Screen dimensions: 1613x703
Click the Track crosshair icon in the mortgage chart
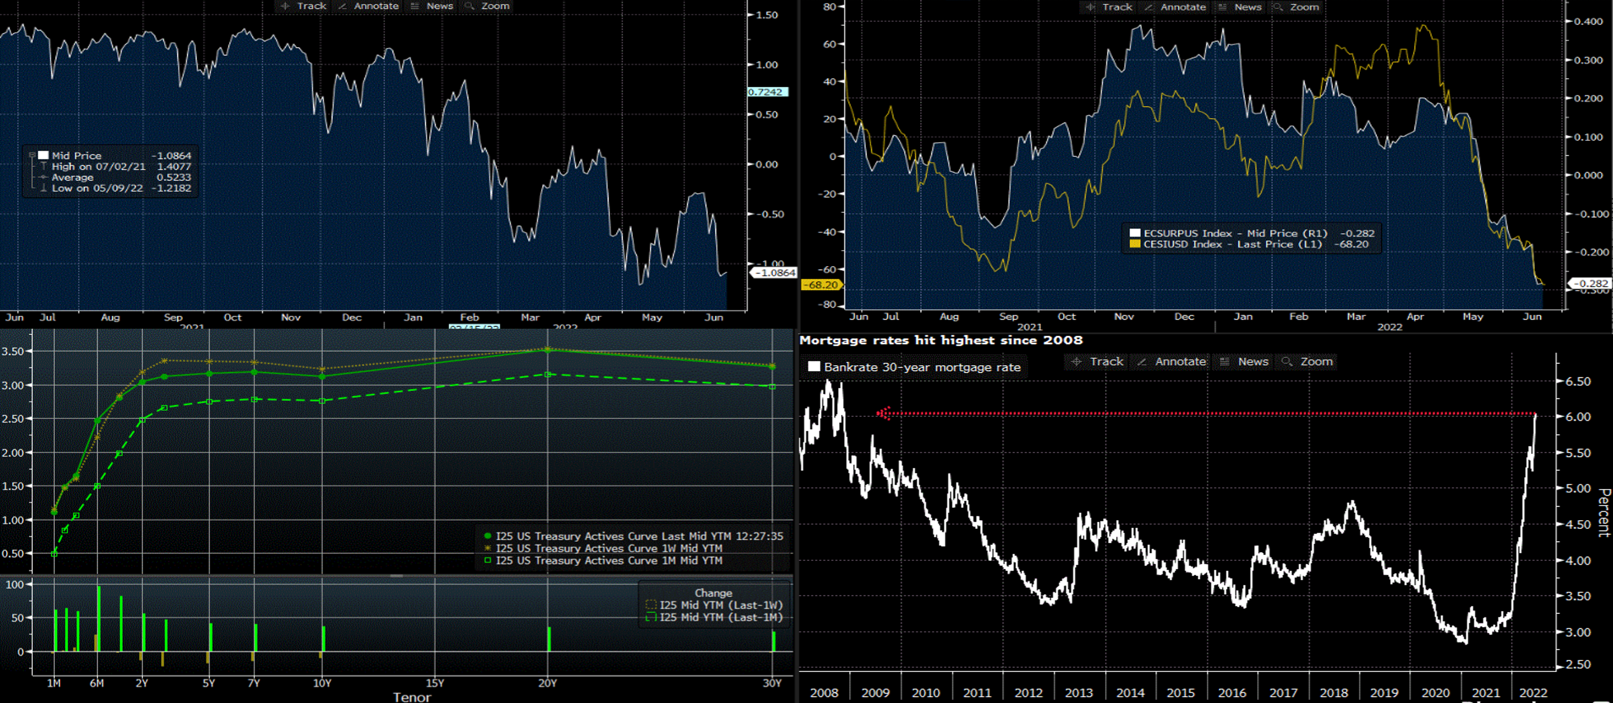[x=1077, y=362]
